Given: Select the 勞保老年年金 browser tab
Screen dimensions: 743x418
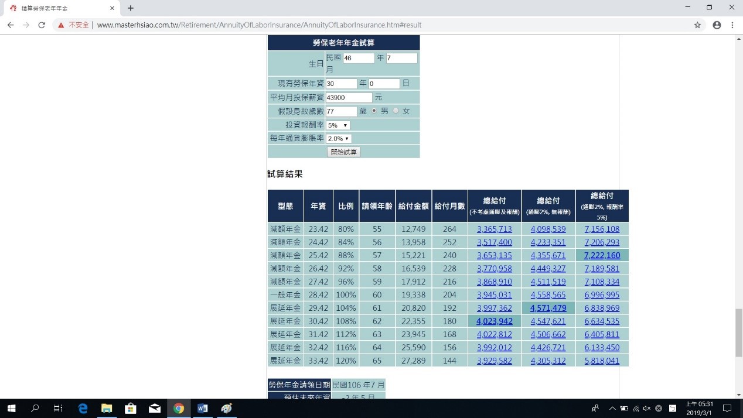Looking at the screenshot, I should click(x=61, y=8).
